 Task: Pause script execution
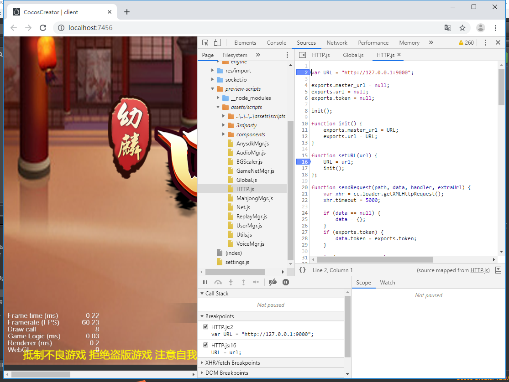click(x=205, y=282)
